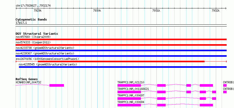This screenshot has width=234, height=108.
Task: Select the RefSeq Genes track title
Action: [x=27, y=79]
